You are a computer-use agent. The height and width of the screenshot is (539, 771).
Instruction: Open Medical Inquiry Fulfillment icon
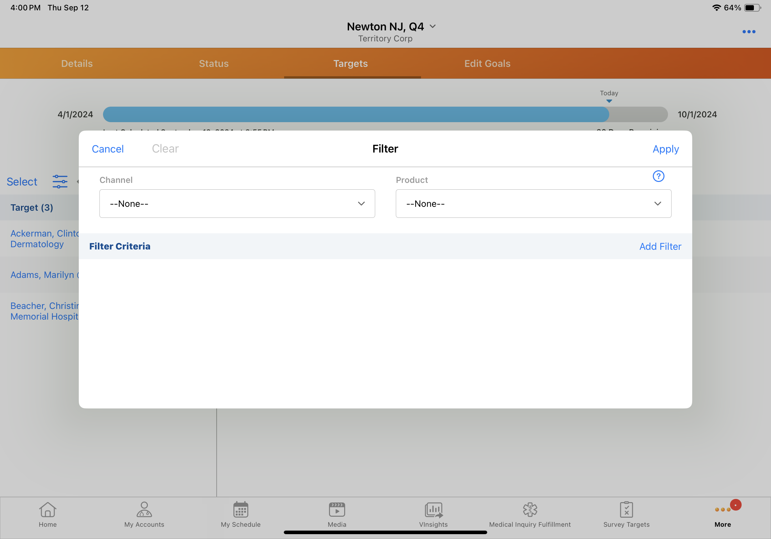click(529, 510)
